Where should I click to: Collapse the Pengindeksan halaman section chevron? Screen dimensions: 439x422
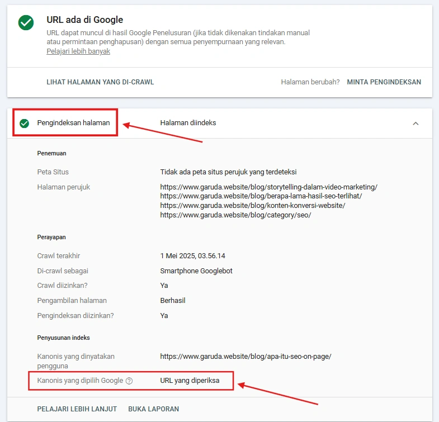(416, 124)
